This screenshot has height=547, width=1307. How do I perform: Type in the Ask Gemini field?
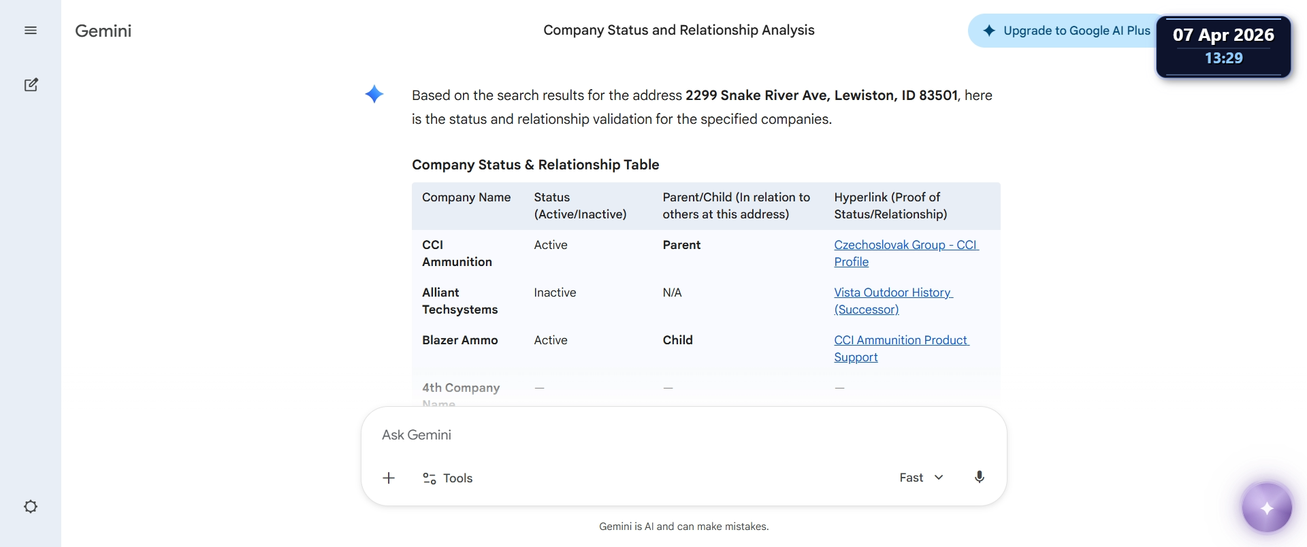(x=681, y=435)
